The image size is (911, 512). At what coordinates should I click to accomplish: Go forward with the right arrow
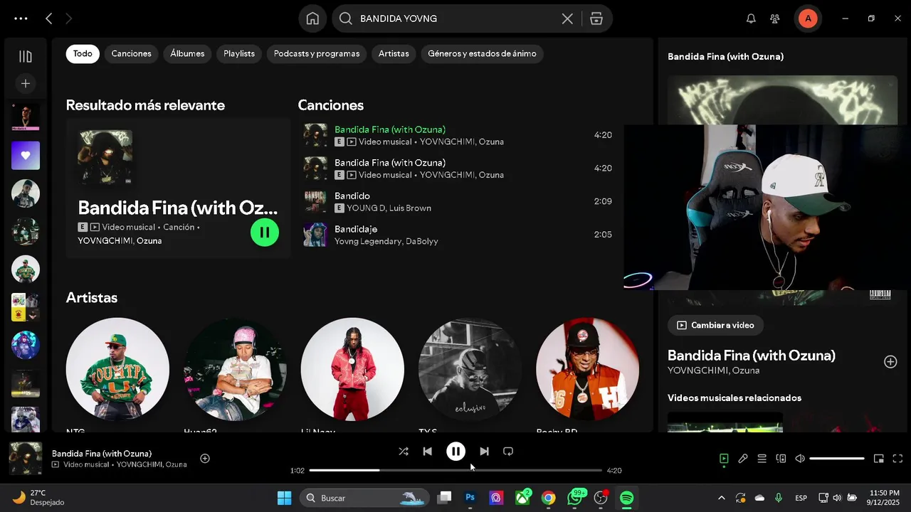(x=69, y=19)
